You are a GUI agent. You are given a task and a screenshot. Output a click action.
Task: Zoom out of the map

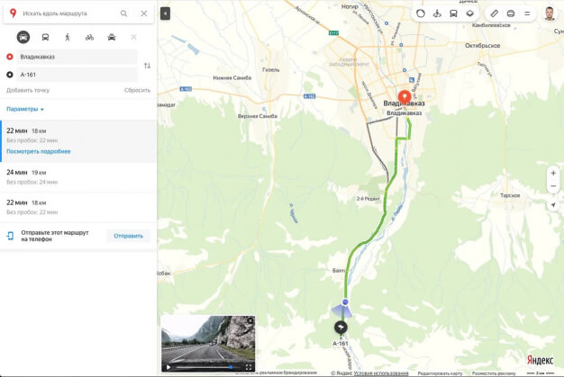coord(553,186)
